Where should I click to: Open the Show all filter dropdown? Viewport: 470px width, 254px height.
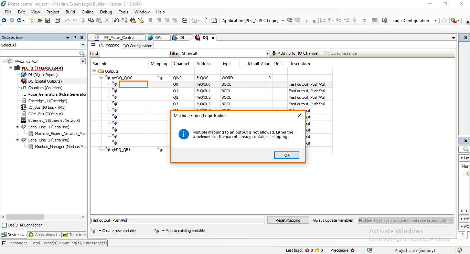pyautogui.click(x=268, y=53)
